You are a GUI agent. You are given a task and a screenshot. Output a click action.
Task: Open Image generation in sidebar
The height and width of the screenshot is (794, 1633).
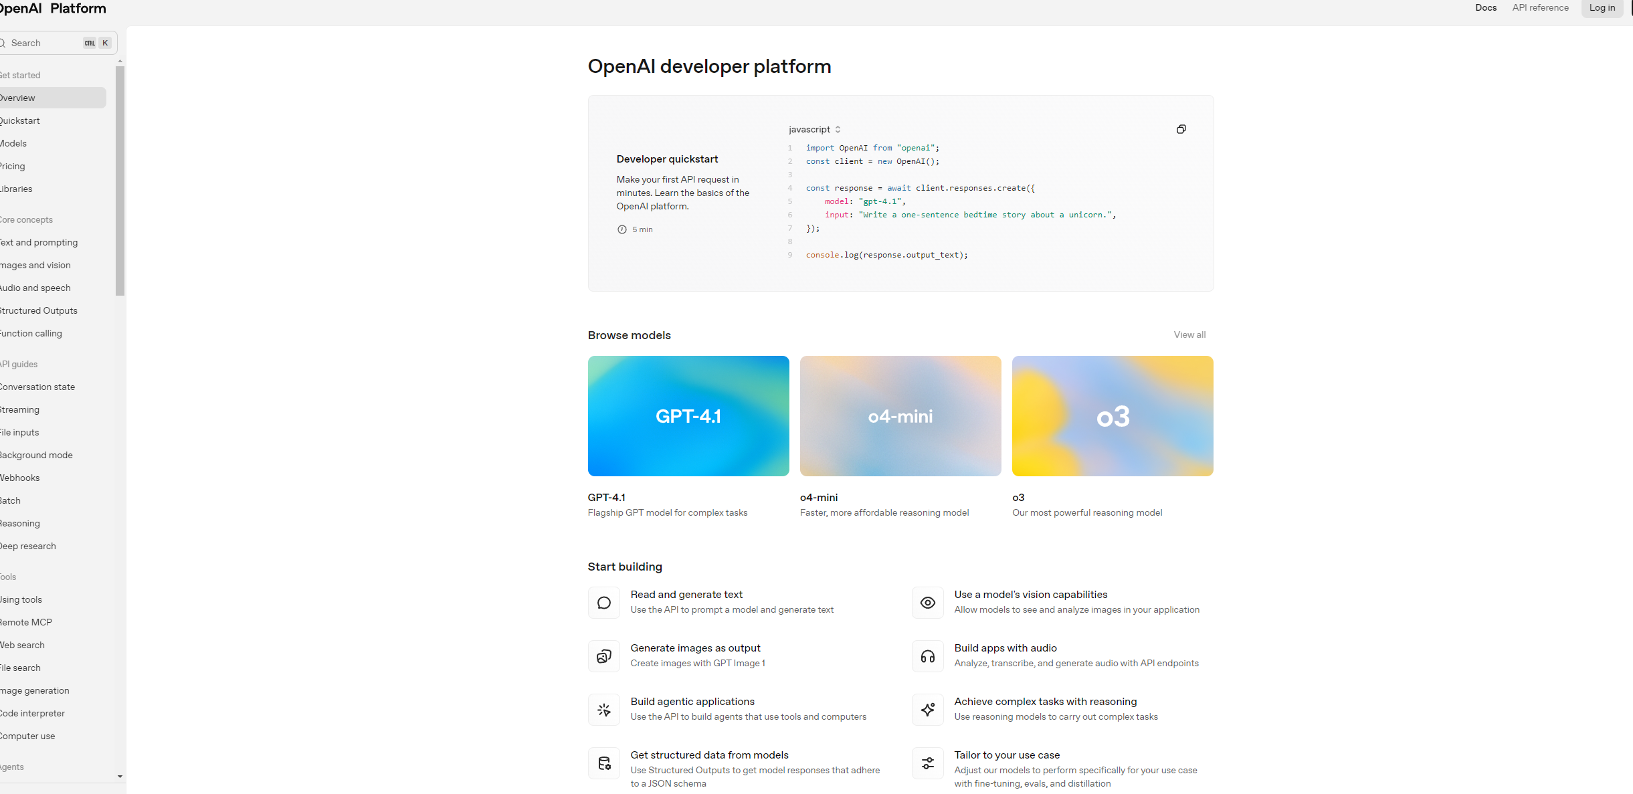point(52,690)
